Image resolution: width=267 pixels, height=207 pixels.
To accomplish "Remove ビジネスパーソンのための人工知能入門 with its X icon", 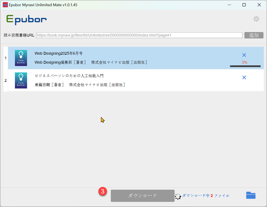I will click(244, 78).
